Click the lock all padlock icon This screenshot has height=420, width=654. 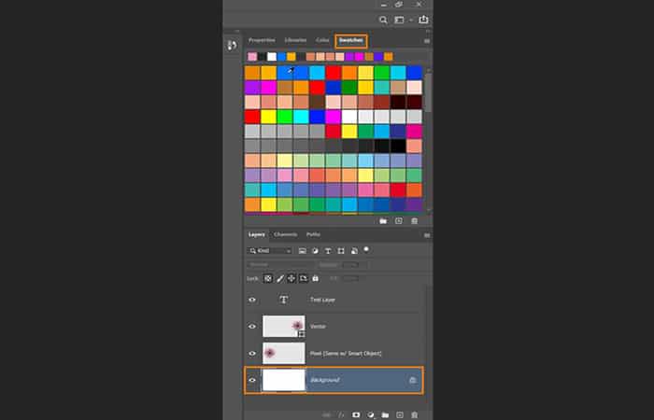[315, 278]
